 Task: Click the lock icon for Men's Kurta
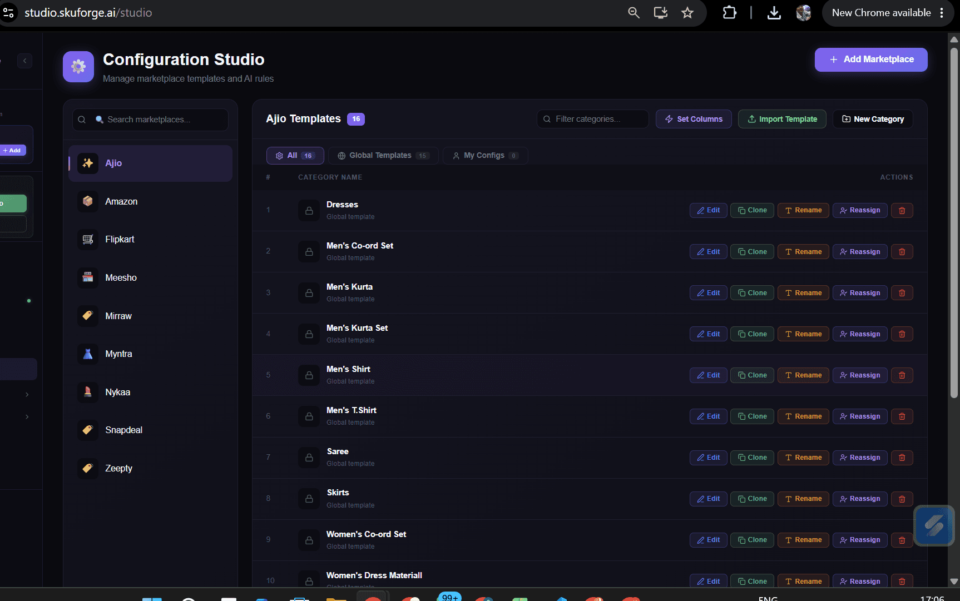309,293
